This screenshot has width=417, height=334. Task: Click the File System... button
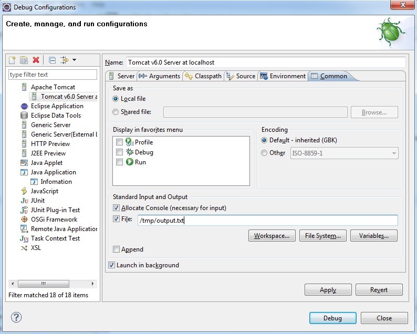323,236
